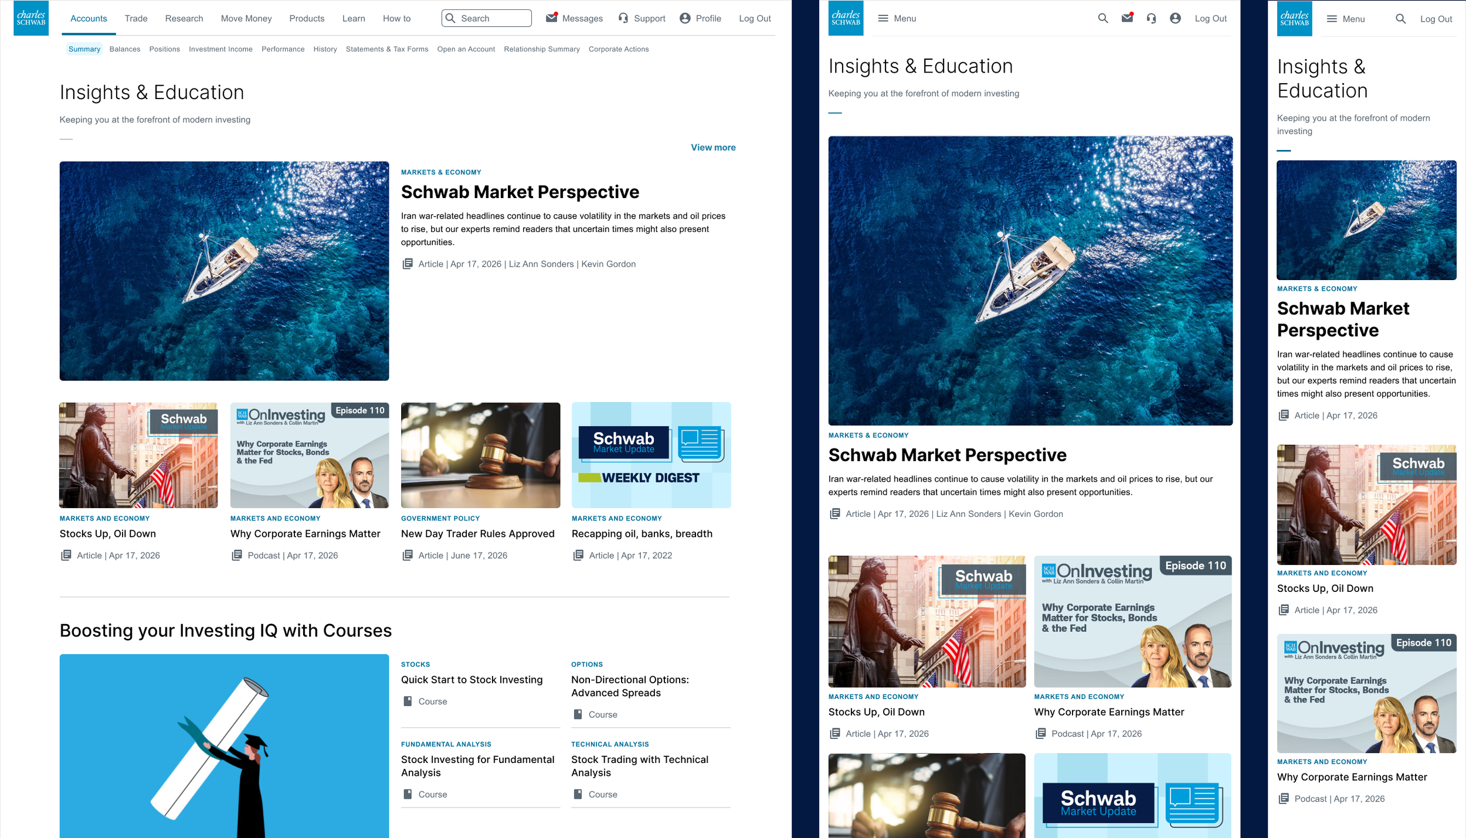1466x838 pixels.
Task: Open the Move Money menu
Action: 246,18
